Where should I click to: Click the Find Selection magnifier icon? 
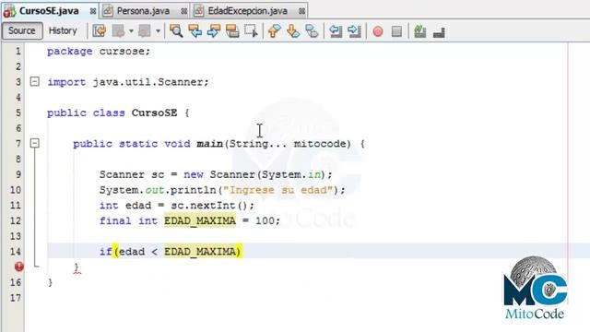click(176, 30)
